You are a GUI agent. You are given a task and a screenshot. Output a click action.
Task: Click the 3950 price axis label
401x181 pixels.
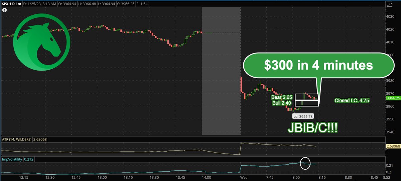390,119
